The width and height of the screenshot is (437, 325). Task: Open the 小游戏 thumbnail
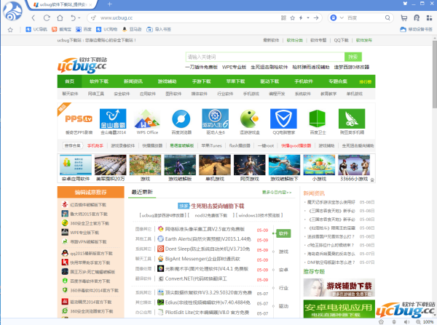(319, 165)
